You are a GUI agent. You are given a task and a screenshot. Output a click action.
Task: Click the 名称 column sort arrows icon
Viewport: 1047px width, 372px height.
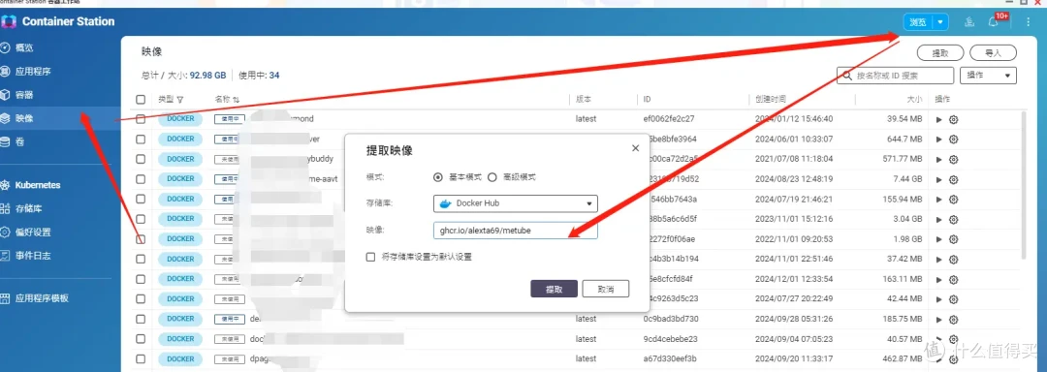236,100
